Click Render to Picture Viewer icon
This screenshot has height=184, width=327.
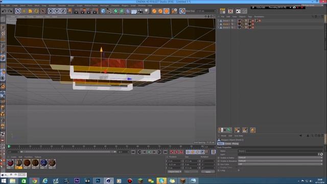click(x=83, y=11)
